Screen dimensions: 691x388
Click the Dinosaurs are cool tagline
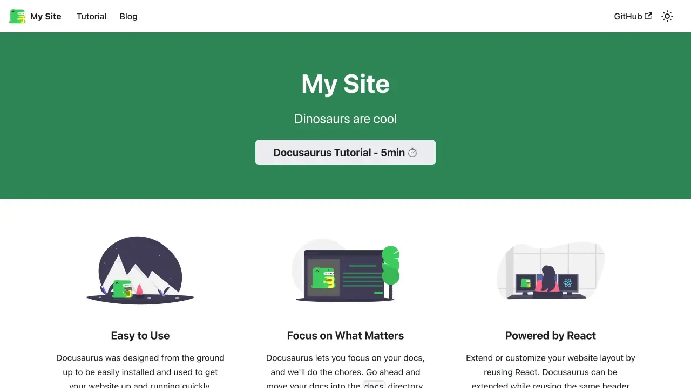345,119
